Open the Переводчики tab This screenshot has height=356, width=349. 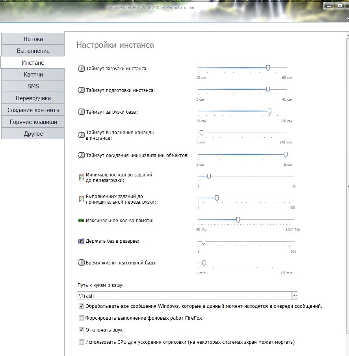tap(33, 98)
